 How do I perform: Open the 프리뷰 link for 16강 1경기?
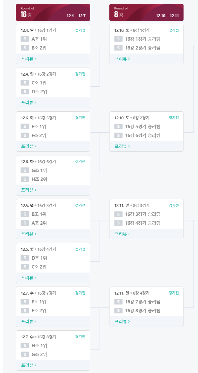click(x=29, y=59)
